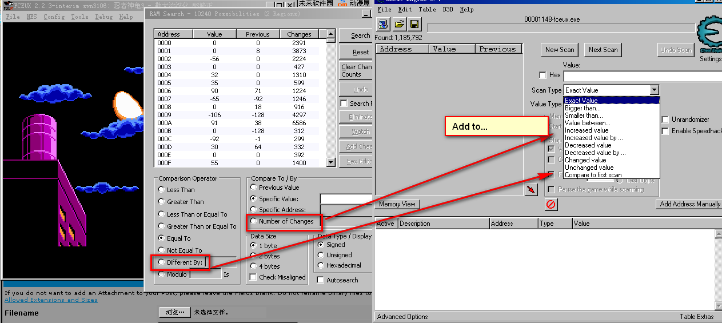722x323 pixels.
Task: Select 'Compare to first scan' option
Action: tap(593, 175)
